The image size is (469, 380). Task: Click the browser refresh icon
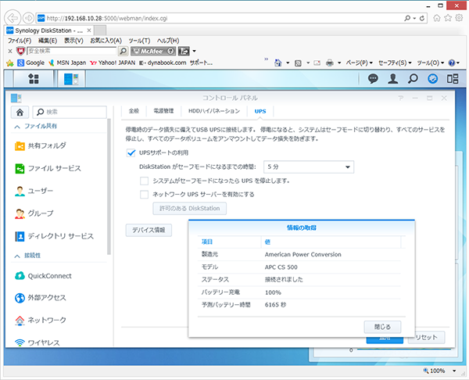point(422,18)
